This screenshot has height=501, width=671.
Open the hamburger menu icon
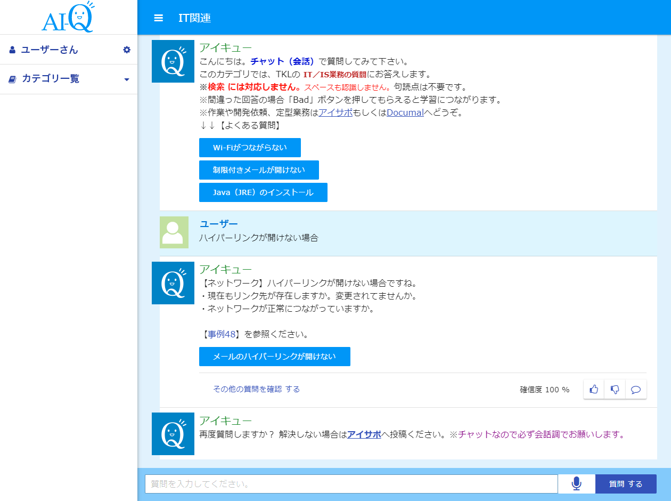[158, 18]
